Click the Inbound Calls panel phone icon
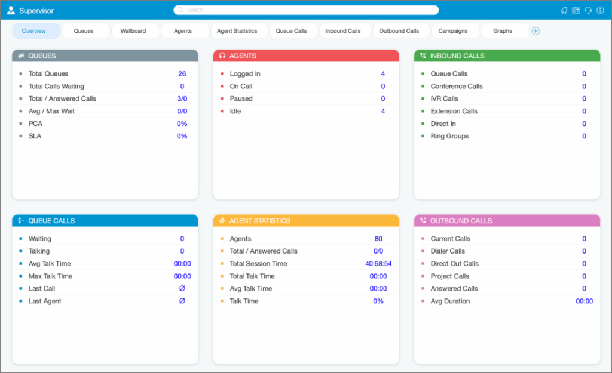The image size is (612, 373). [x=423, y=56]
